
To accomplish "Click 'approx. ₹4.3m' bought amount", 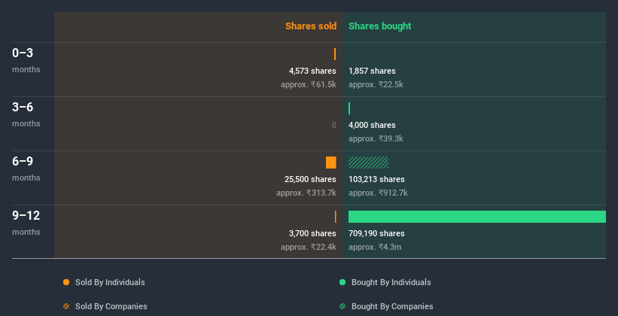I will [x=375, y=248].
